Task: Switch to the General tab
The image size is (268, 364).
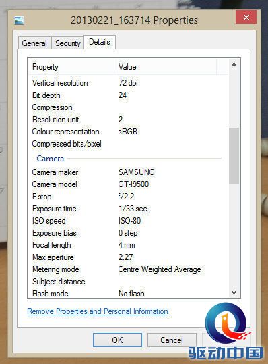Action: coord(34,43)
